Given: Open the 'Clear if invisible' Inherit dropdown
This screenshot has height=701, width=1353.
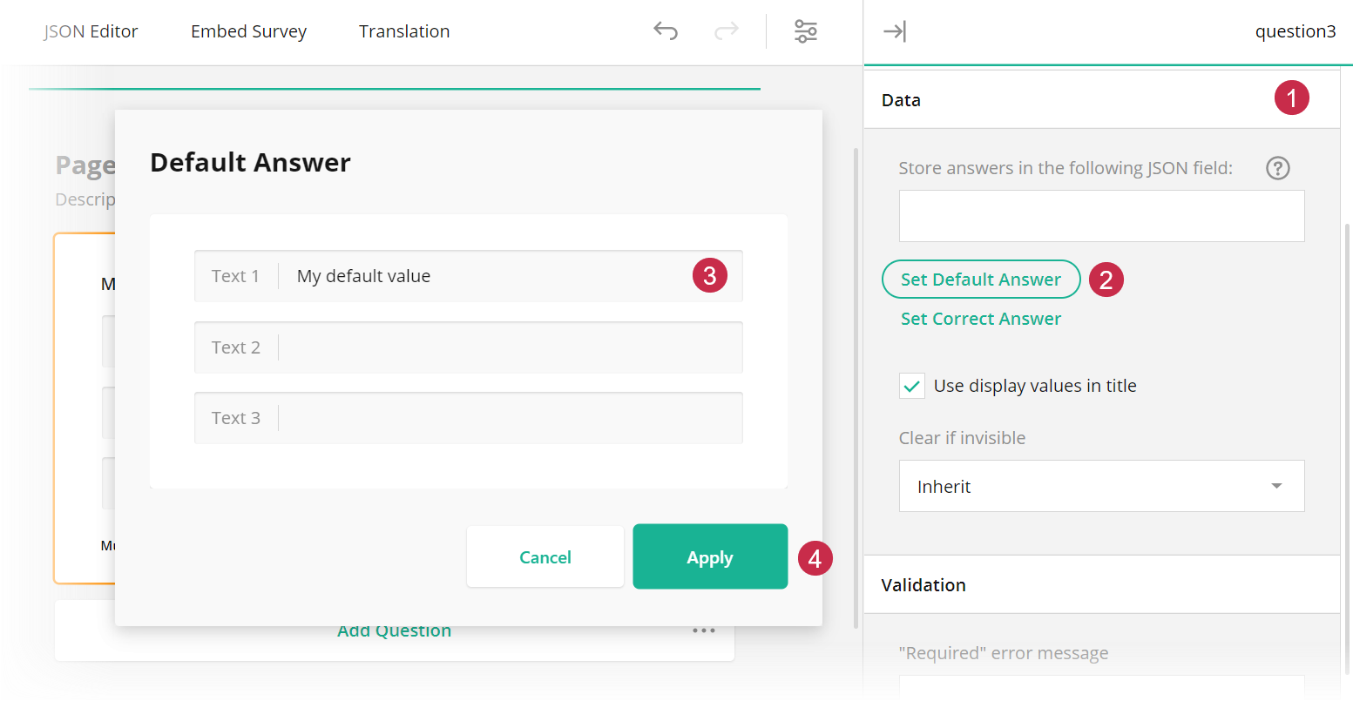Looking at the screenshot, I should [1101, 486].
